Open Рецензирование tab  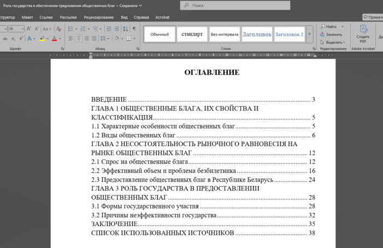(x=98, y=18)
